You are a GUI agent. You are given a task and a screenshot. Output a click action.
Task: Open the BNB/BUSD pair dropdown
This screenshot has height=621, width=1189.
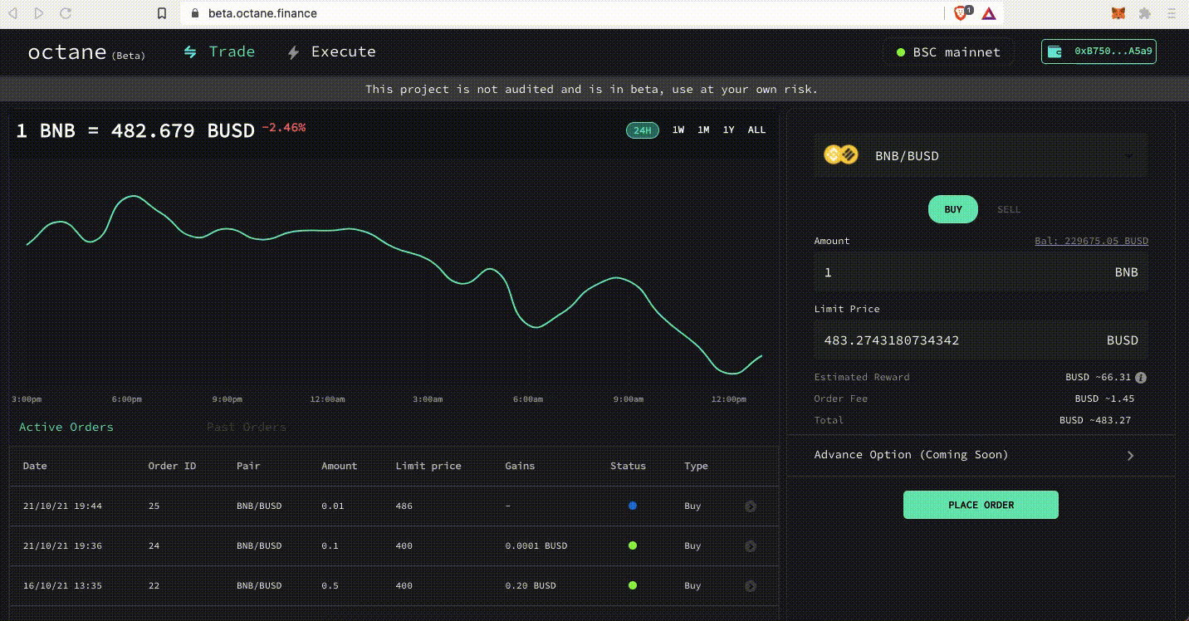(x=981, y=155)
